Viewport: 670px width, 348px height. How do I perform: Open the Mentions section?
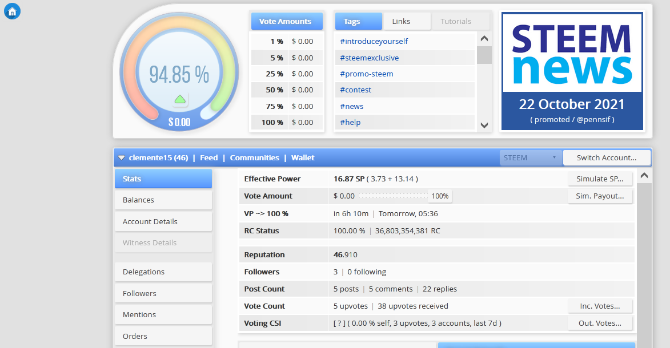coord(163,314)
